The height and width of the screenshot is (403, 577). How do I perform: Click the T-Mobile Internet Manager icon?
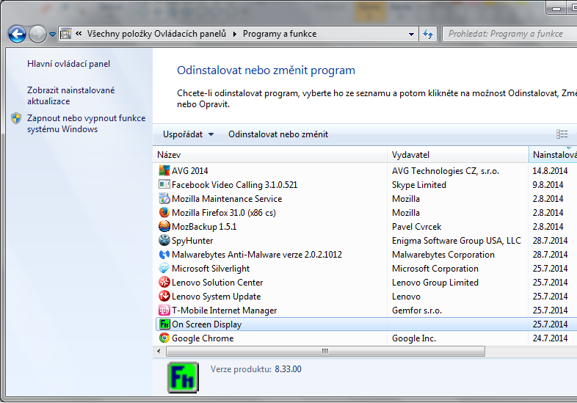coord(164,311)
